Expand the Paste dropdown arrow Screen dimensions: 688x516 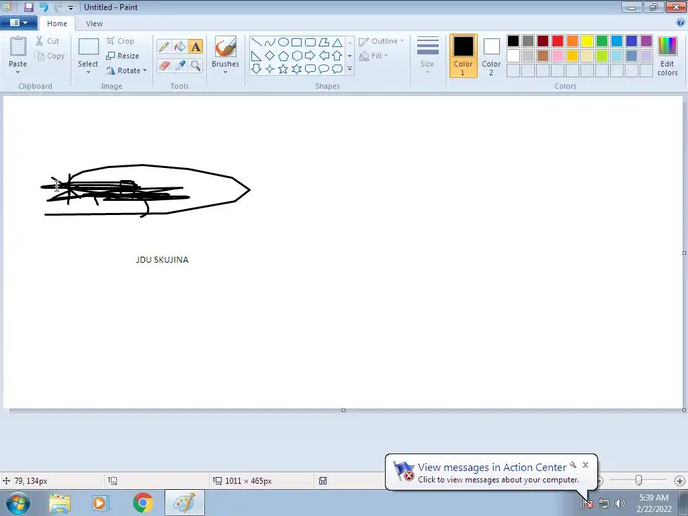click(17, 72)
